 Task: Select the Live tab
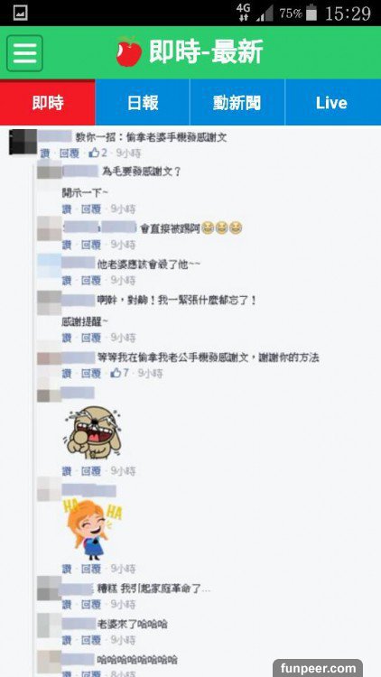pyautogui.click(x=332, y=103)
